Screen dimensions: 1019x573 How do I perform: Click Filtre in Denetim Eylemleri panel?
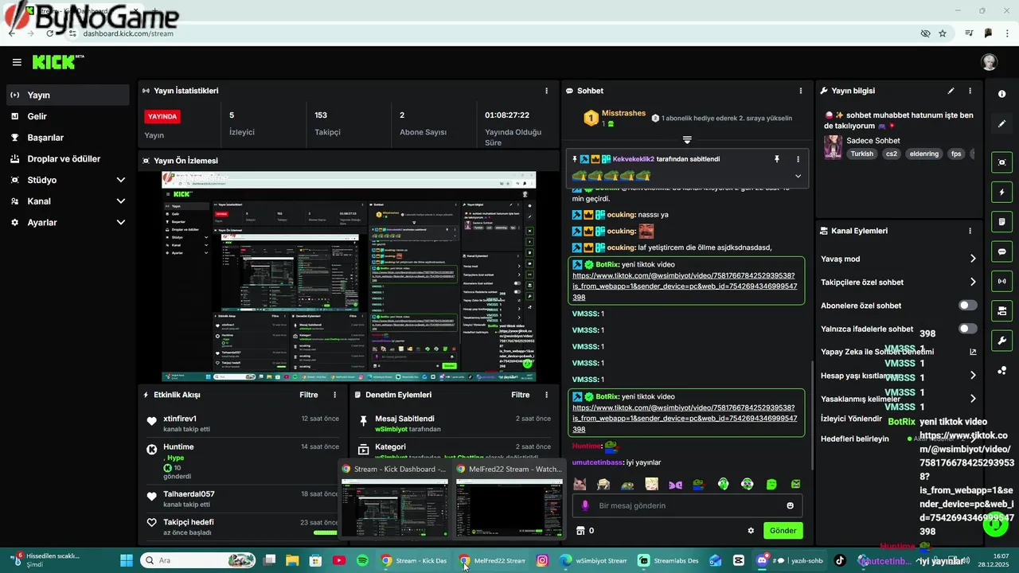coord(520,395)
